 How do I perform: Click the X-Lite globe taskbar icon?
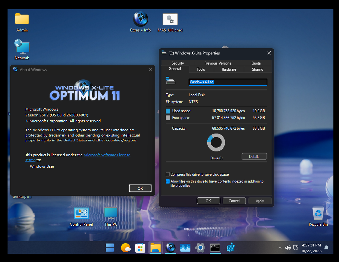(170, 248)
